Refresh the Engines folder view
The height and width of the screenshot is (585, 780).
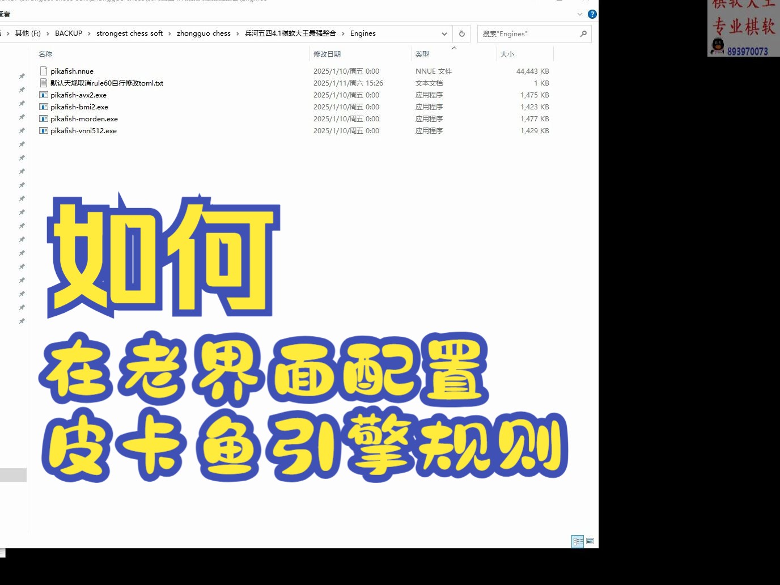click(x=462, y=34)
